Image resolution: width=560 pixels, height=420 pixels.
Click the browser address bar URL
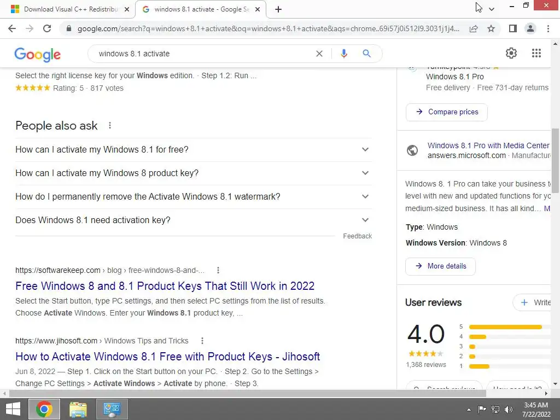click(268, 28)
